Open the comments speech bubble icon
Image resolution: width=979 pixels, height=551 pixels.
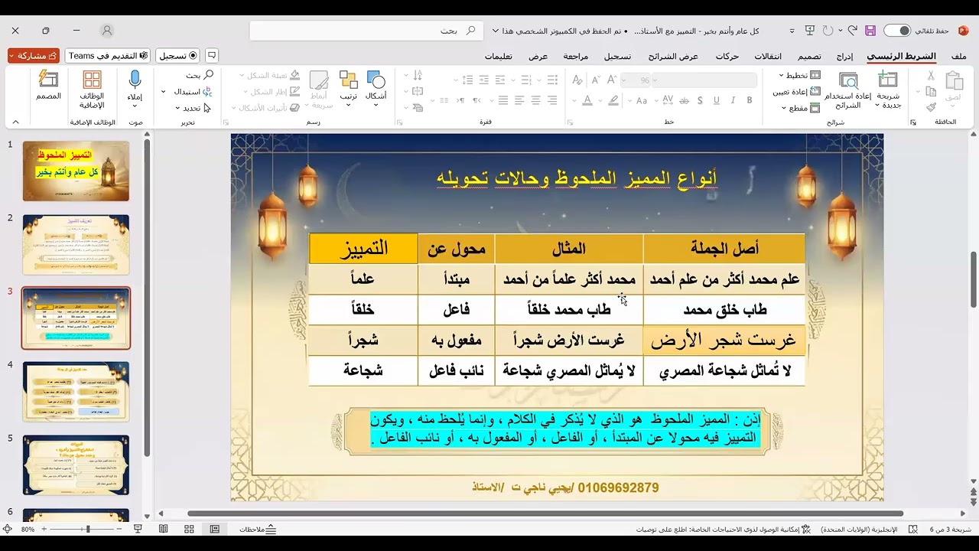212,55
